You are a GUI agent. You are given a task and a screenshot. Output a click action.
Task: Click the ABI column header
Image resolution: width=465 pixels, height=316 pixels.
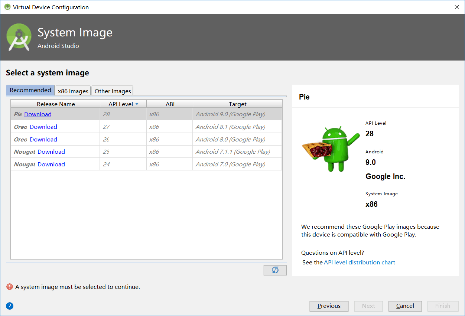coord(170,104)
